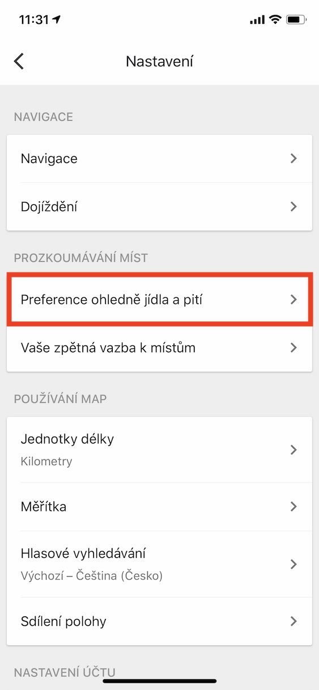Open the Sdílení polohy setting
Viewport: 319px width, 690px height.
click(x=159, y=621)
